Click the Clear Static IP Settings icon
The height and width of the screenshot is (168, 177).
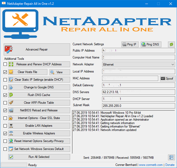point(11,80)
